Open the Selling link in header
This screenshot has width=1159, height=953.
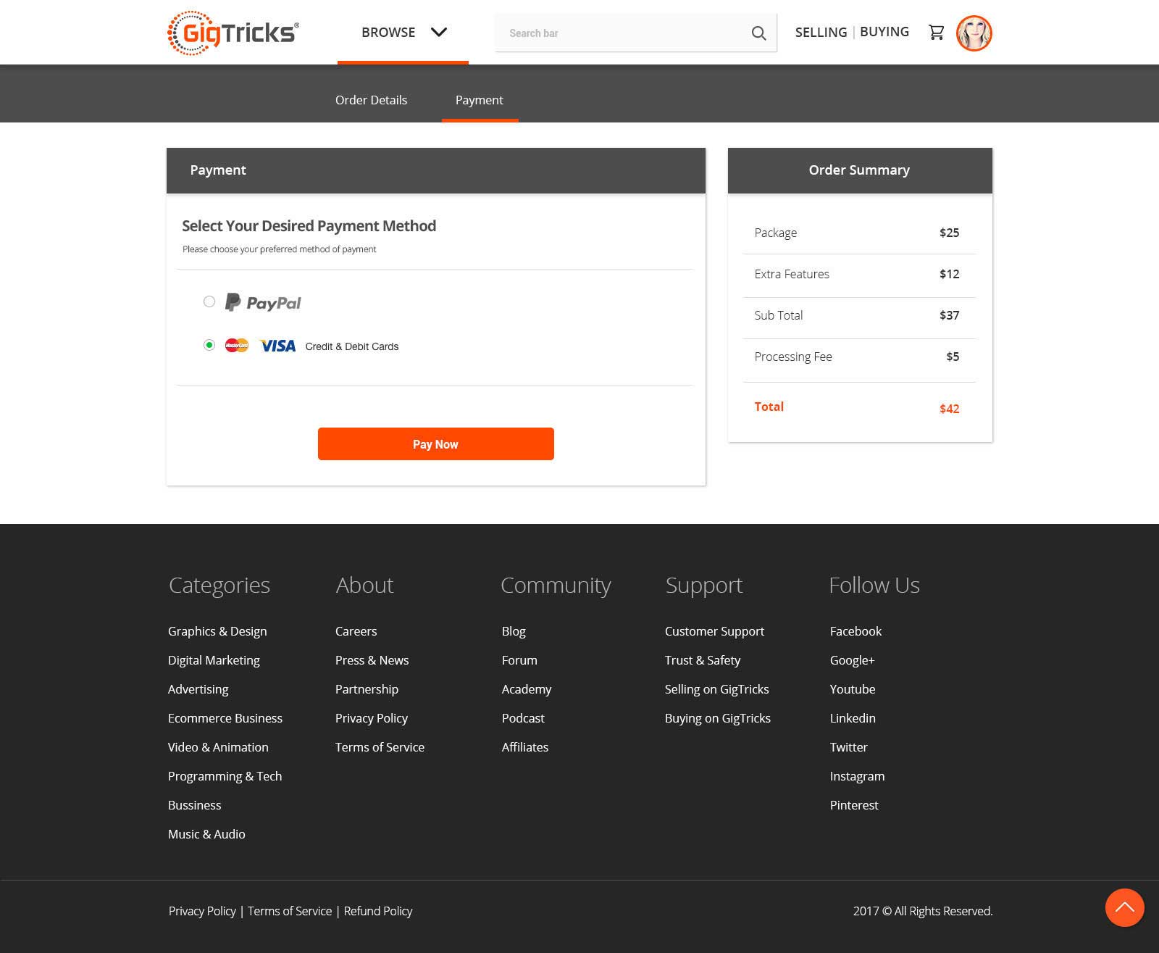(x=821, y=32)
